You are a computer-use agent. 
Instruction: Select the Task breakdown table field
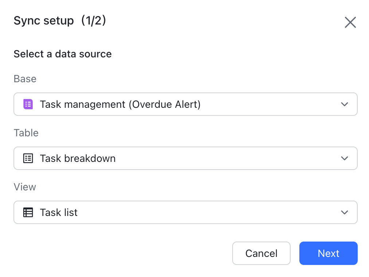click(x=185, y=158)
